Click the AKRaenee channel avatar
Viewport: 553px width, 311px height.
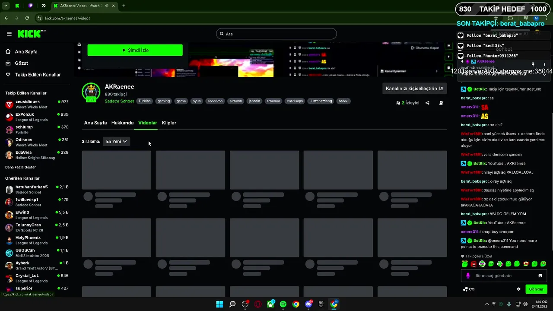pyautogui.click(x=91, y=92)
